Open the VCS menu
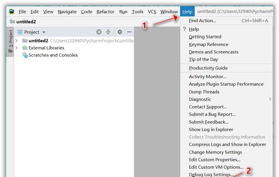The height and width of the screenshot is (177, 279). pyautogui.click(x=152, y=12)
